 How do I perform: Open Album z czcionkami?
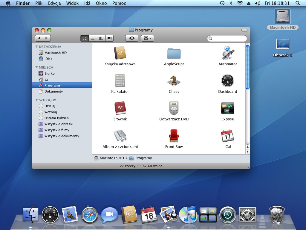pyautogui.click(x=120, y=136)
